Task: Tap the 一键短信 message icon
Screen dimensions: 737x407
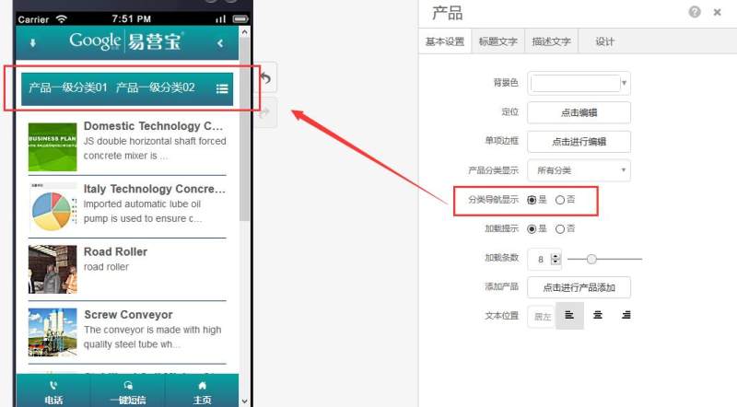Action: (128, 386)
